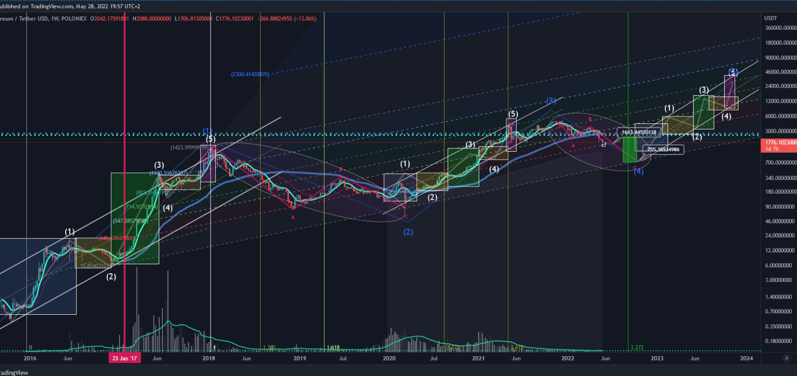This screenshot has width=797, height=376.
Task: Open the USDT currency label
Action: coord(771,18)
